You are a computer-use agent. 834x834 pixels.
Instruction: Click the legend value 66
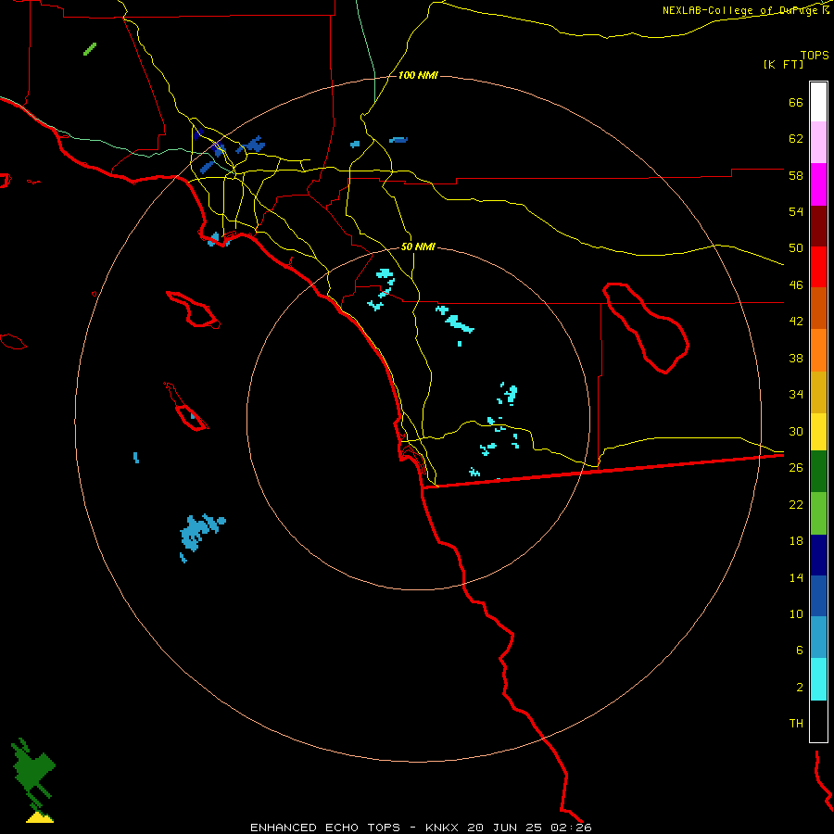tap(796, 102)
